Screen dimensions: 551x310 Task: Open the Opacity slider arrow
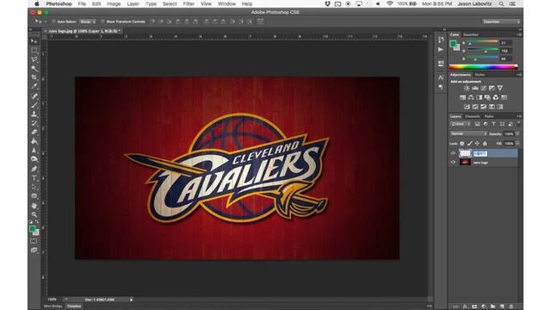point(517,133)
